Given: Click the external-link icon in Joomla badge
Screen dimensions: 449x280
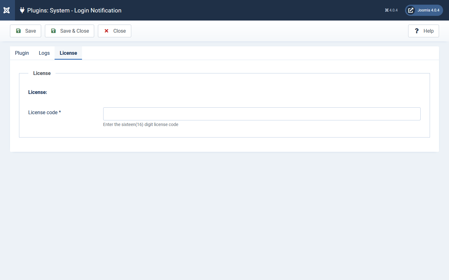Looking at the screenshot, I should [x=411, y=10].
